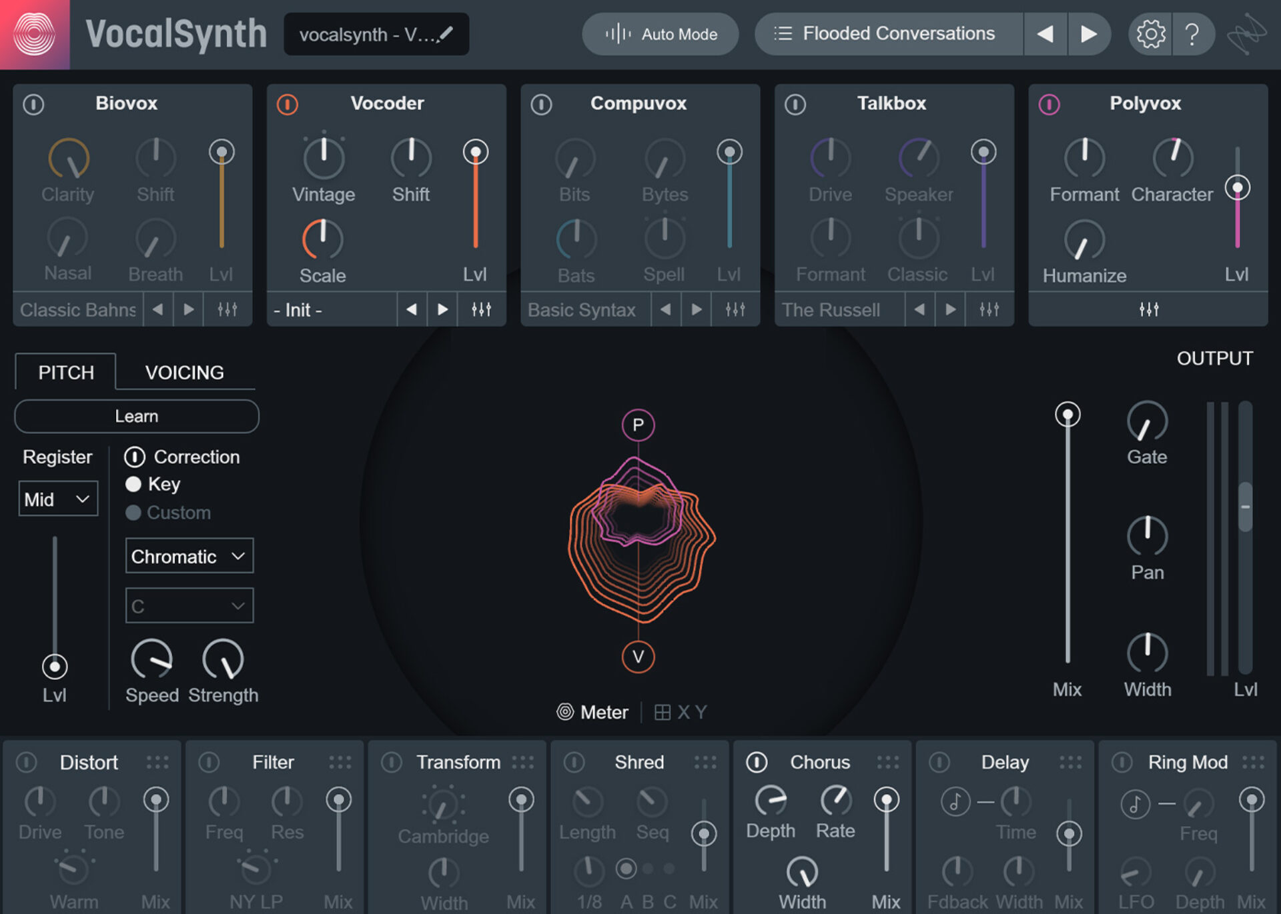
Task: Switch to the VOICING tab
Action: coord(184,371)
